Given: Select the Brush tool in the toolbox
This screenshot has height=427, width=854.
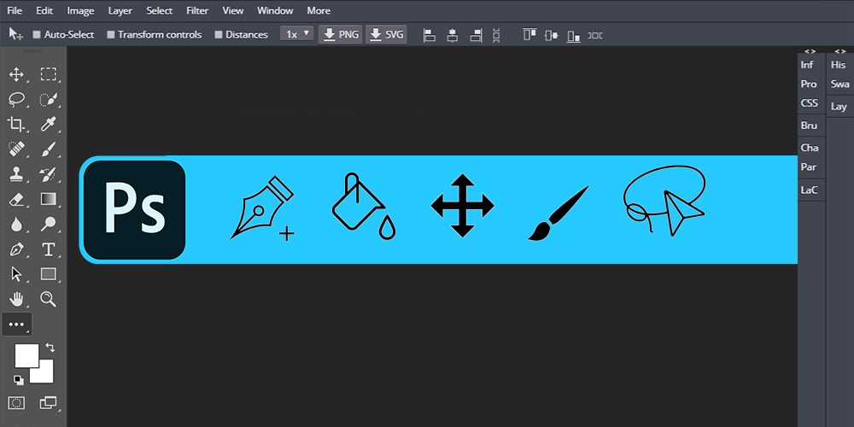Looking at the screenshot, I should 49,149.
